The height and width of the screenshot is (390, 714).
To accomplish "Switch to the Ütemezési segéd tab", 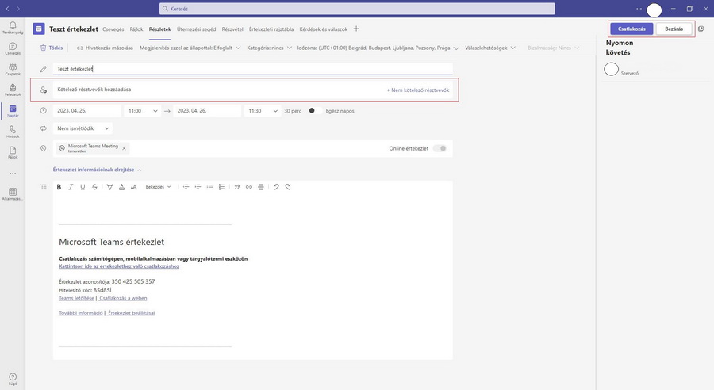I will (196, 29).
